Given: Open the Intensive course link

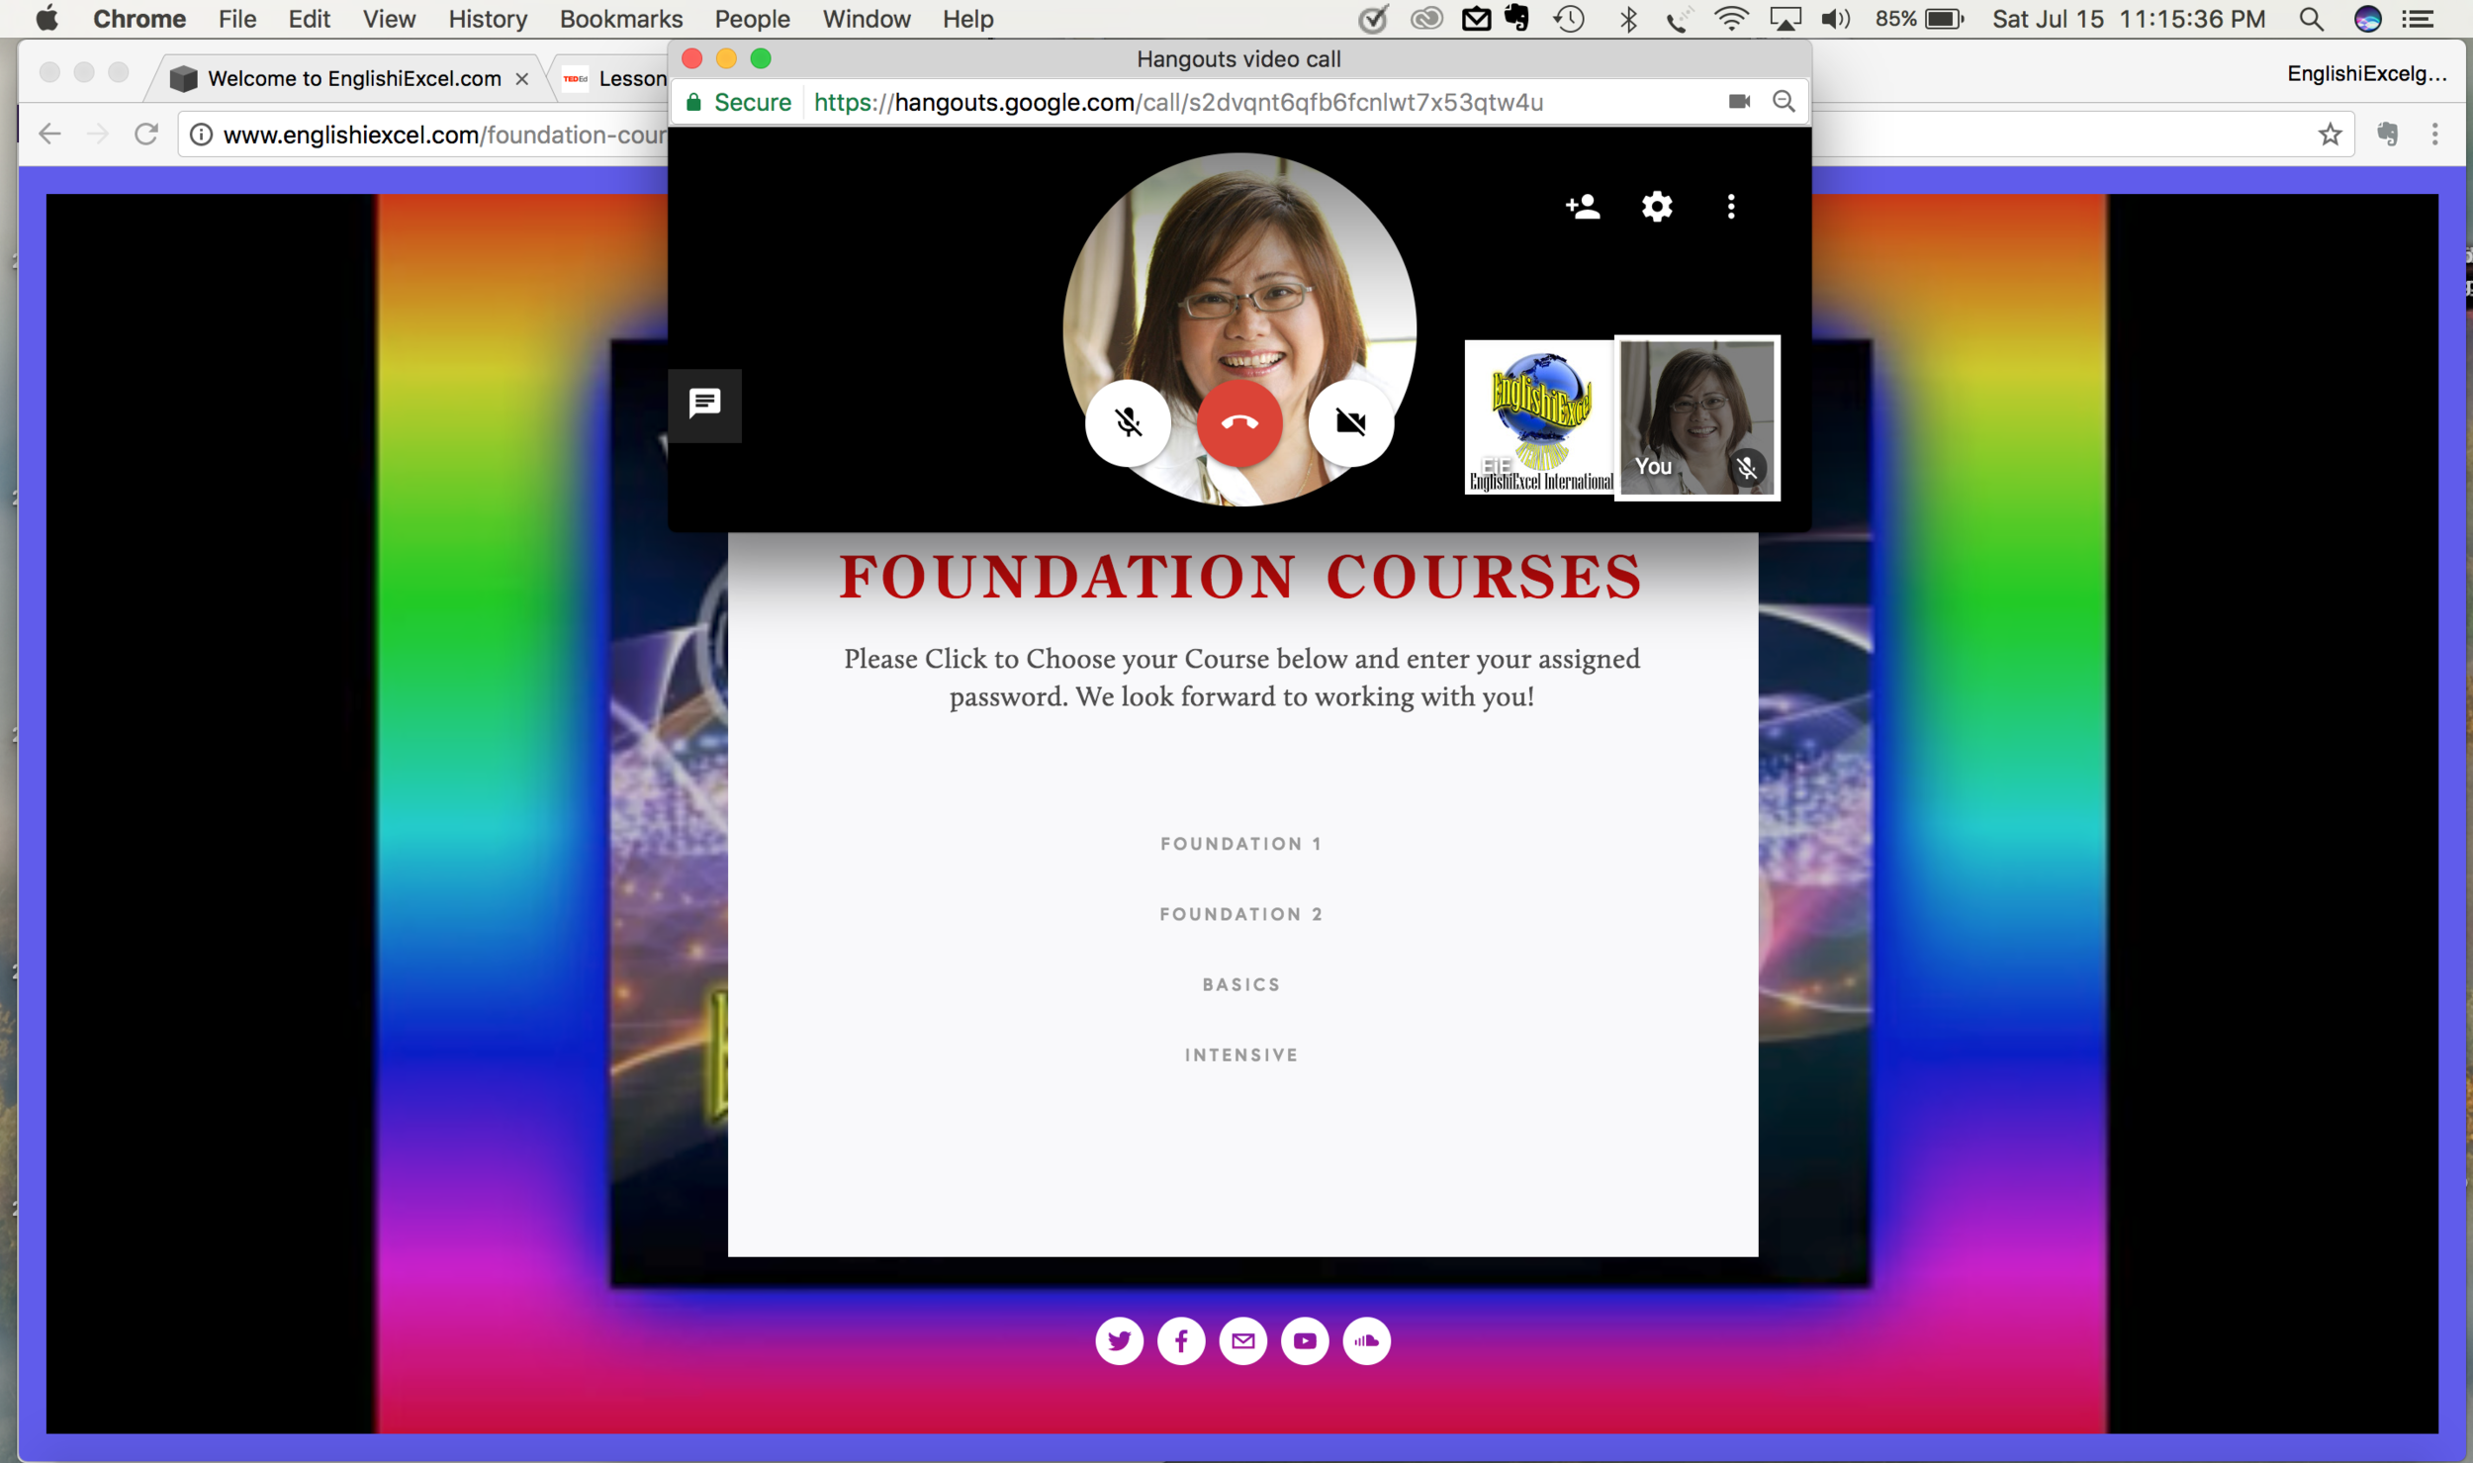Looking at the screenshot, I should pyautogui.click(x=1240, y=1054).
